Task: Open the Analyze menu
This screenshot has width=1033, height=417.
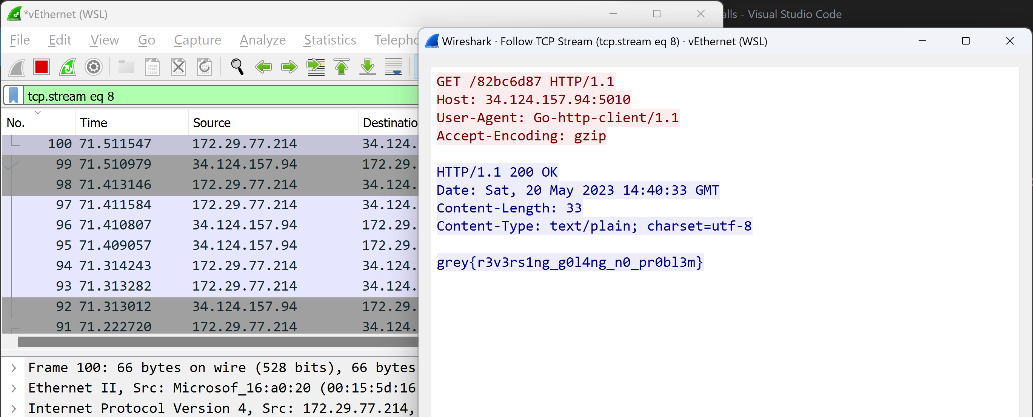Action: 262,40
